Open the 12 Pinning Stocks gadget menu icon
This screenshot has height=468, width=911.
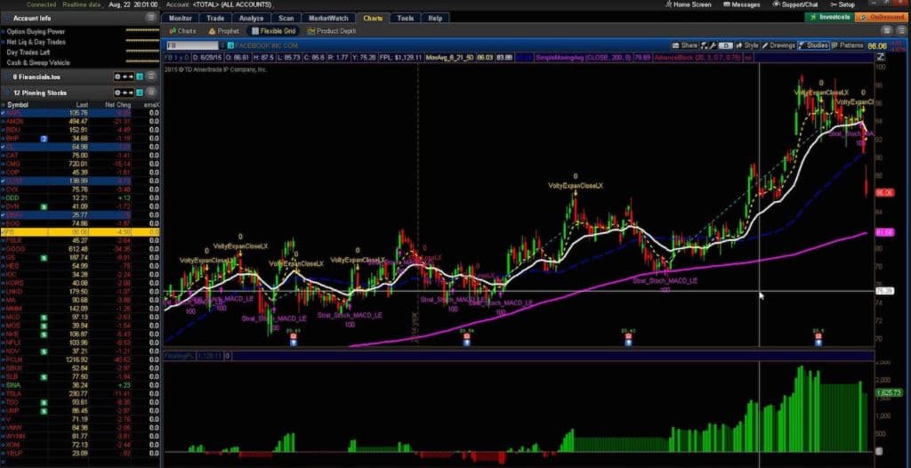[151, 93]
